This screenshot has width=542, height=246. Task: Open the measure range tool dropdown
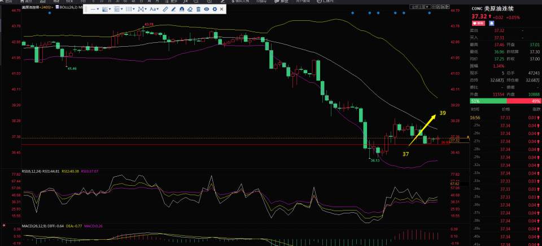142,9
